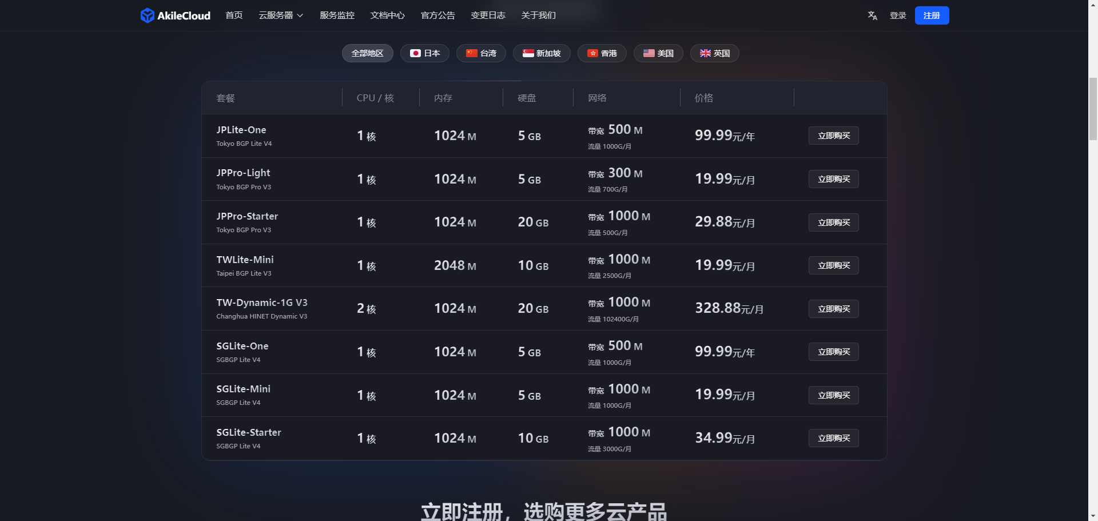The width and height of the screenshot is (1098, 521).
Task: Open 关于我们 page
Action: [x=538, y=15]
